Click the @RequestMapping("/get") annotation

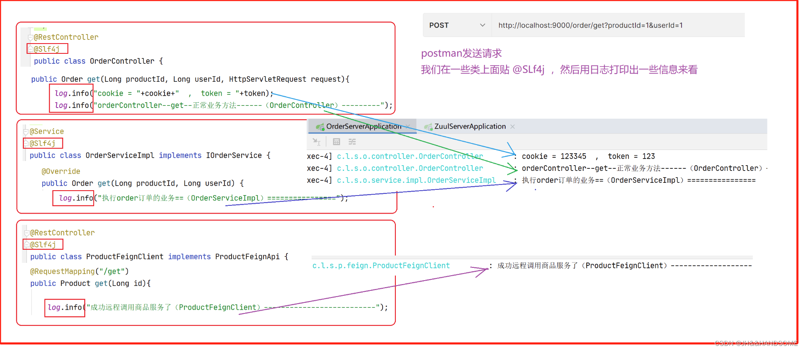(79, 271)
